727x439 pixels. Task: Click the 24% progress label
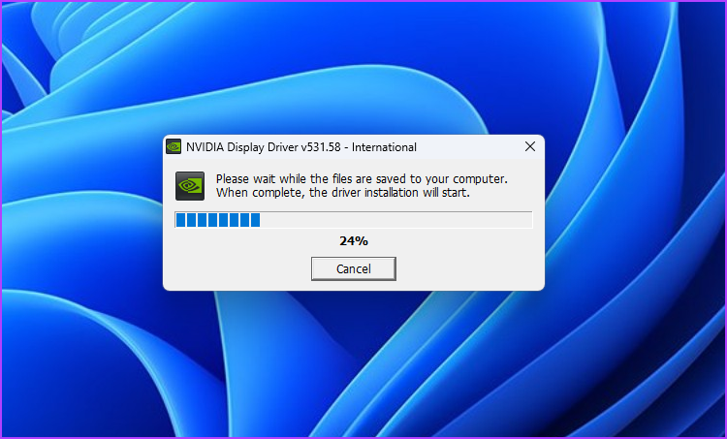coord(353,241)
